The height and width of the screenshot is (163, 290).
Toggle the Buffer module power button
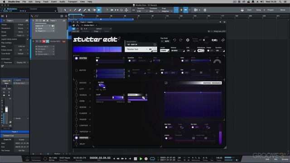(x=76, y=71)
